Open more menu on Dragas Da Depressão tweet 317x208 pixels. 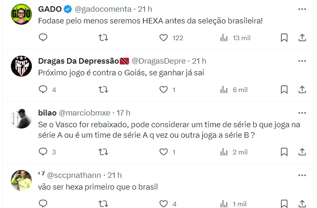[x=302, y=61]
